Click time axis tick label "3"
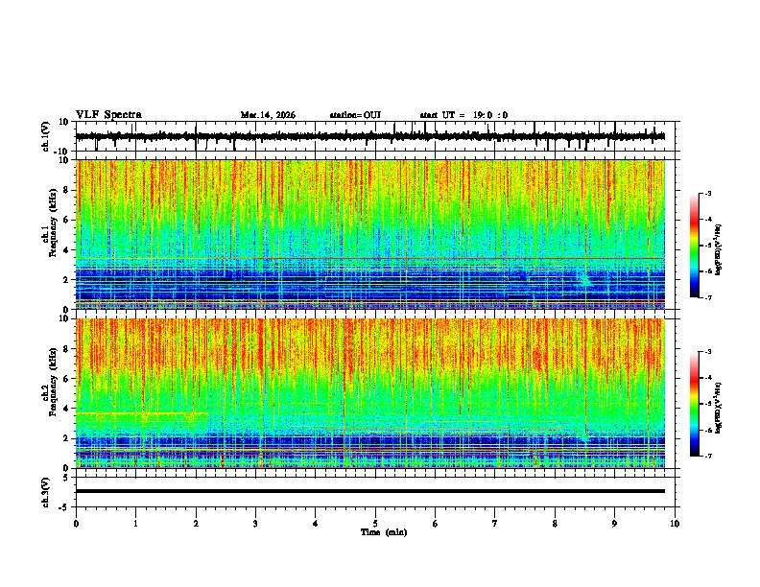760x587 pixels. tap(255, 524)
